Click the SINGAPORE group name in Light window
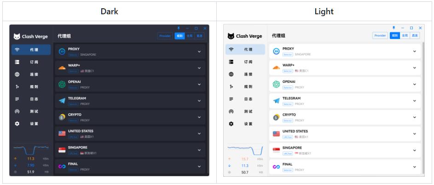The width and height of the screenshot is (434, 185). coord(292,148)
